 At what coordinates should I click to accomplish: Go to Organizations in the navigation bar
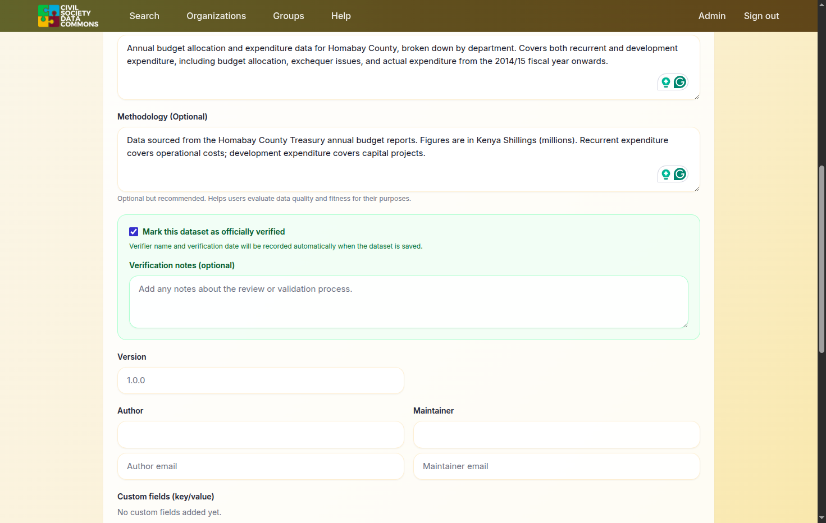[x=216, y=16]
